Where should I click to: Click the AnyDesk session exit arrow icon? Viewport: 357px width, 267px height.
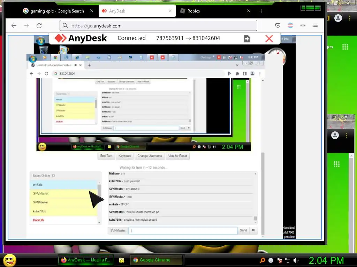(247, 38)
